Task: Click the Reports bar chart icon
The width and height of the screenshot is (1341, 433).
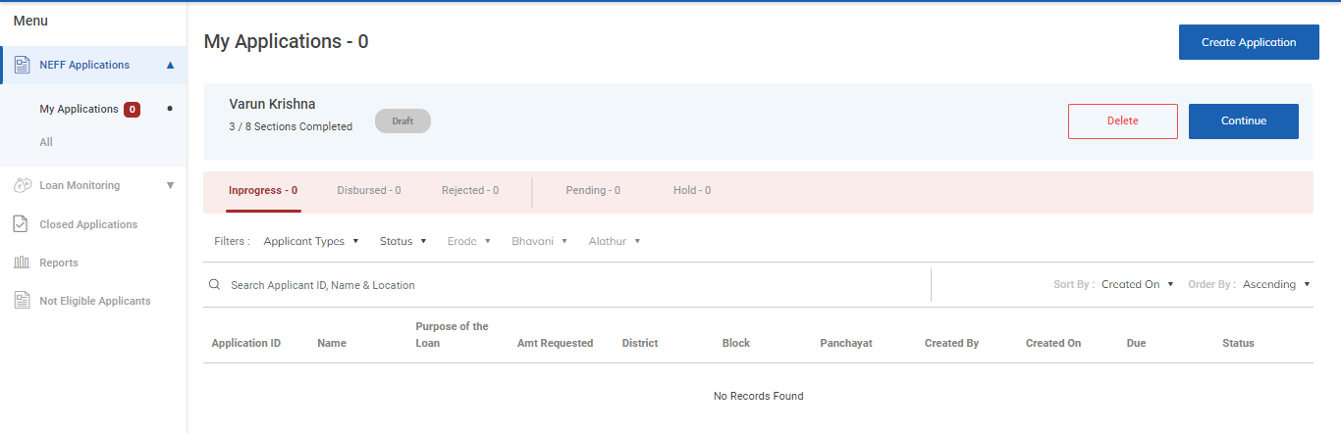Action: click(x=22, y=263)
